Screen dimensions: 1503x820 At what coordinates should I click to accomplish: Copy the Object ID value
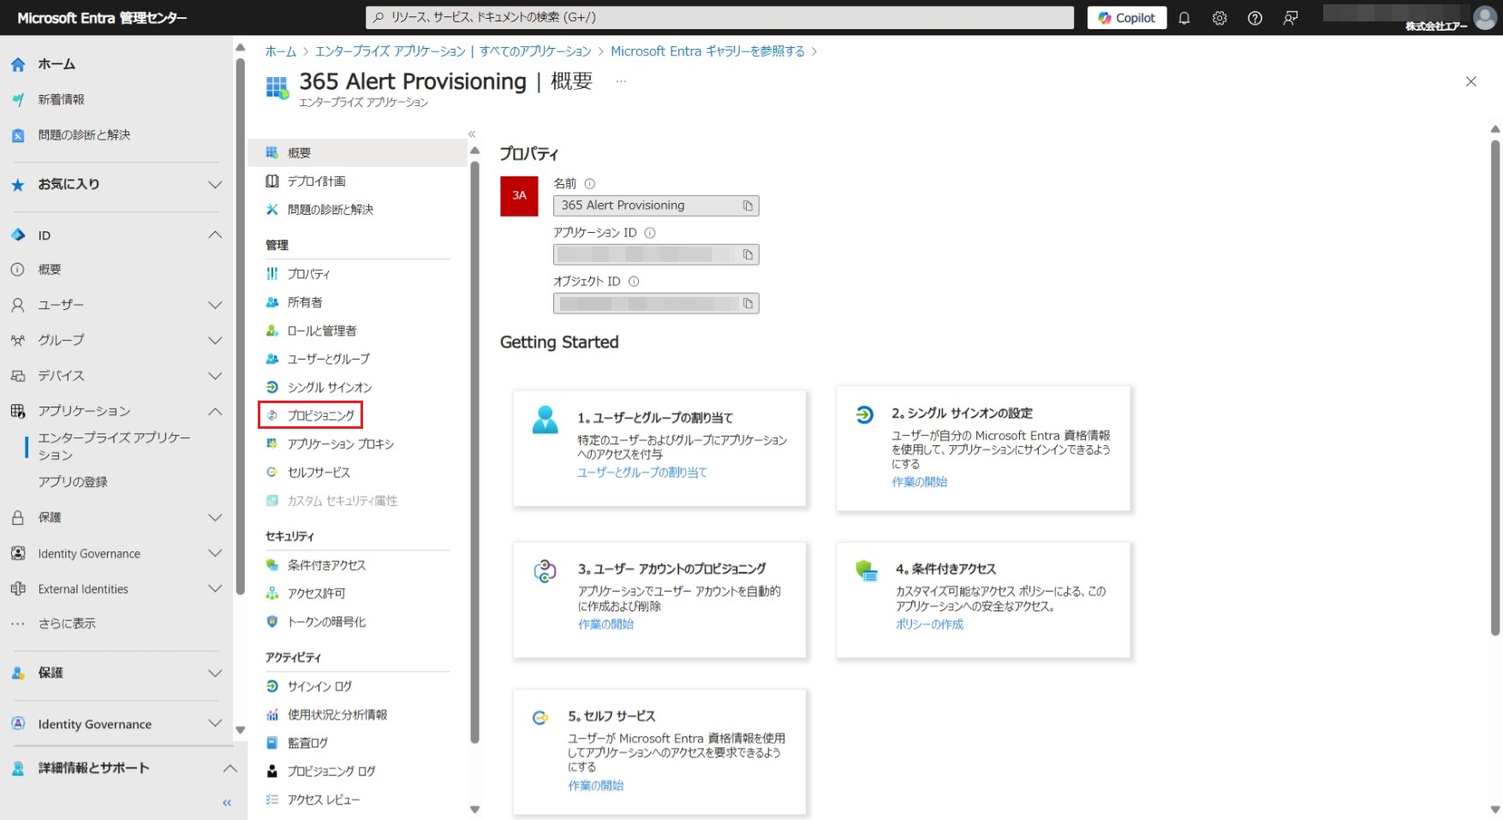pyautogui.click(x=748, y=304)
